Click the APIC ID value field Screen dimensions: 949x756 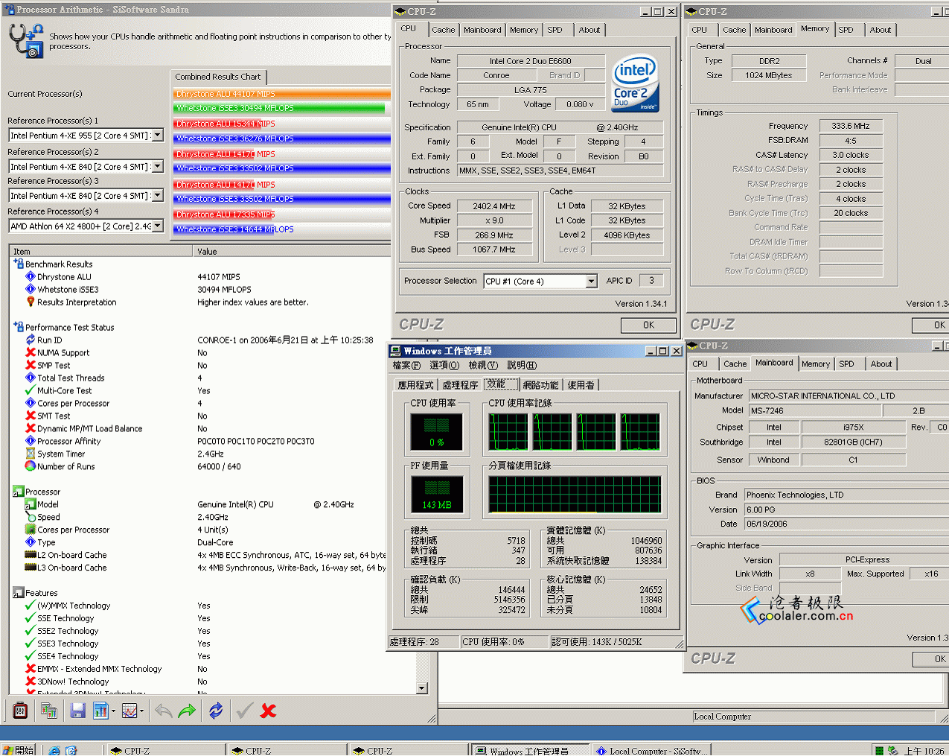[651, 281]
